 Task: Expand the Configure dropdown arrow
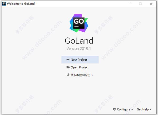pyautogui.click(x=132, y=109)
